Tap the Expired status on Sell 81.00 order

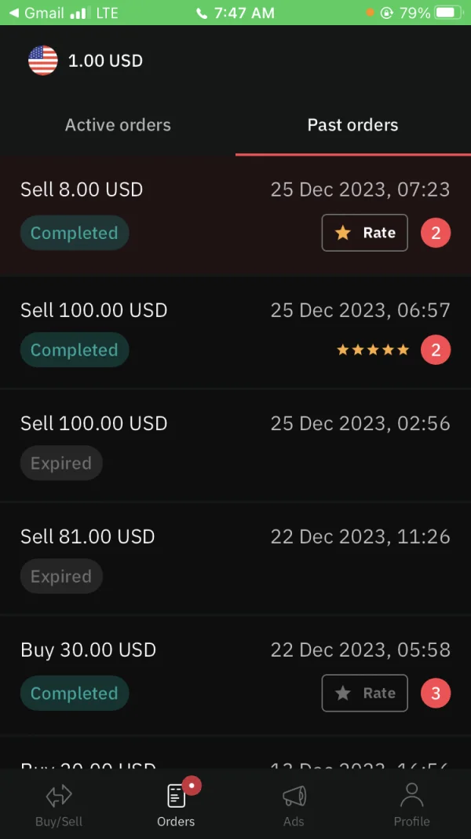coord(61,576)
